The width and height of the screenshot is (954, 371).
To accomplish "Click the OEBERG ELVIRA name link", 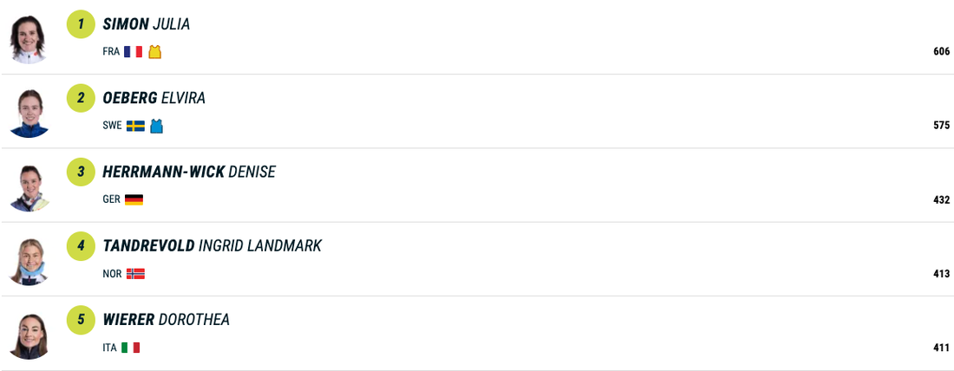I will pos(154,98).
